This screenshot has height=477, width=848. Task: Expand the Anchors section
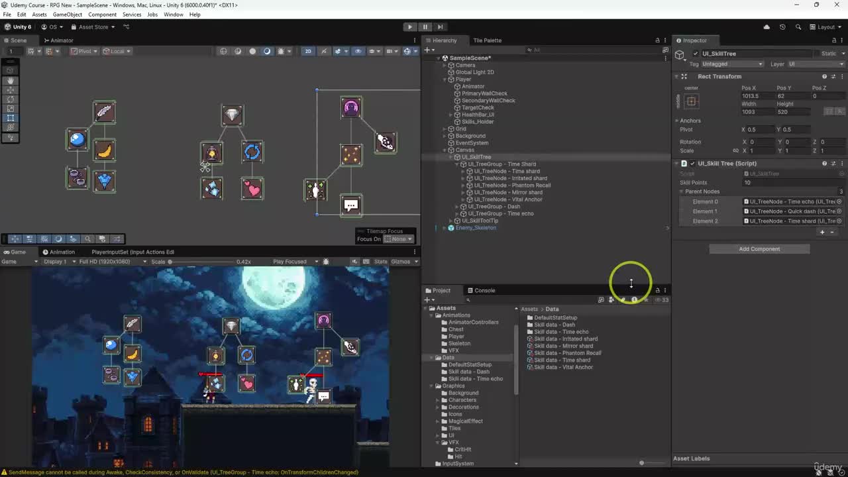tap(677, 121)
